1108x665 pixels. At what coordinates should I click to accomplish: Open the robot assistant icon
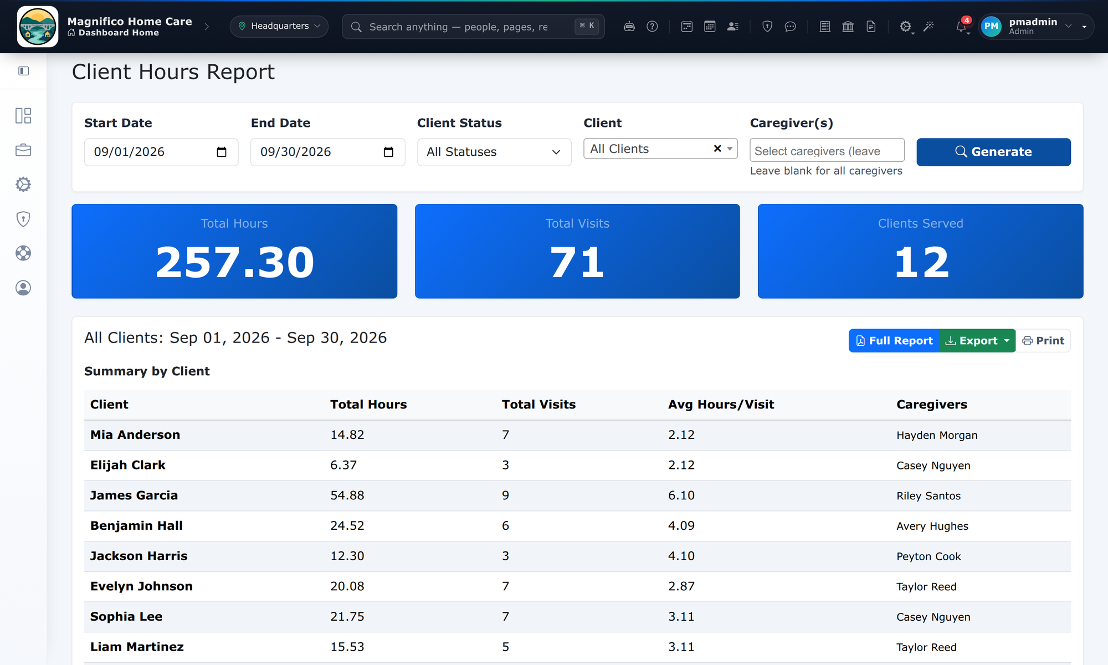(629, 26)
